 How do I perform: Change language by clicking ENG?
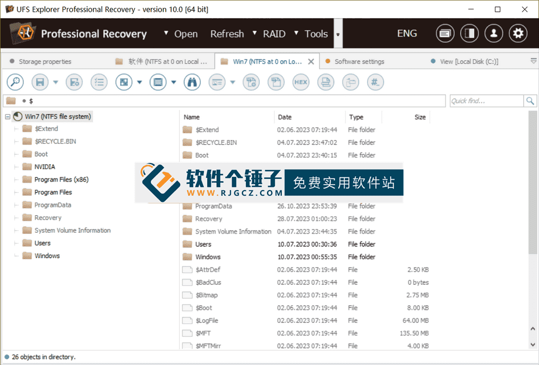click(407, 33)
